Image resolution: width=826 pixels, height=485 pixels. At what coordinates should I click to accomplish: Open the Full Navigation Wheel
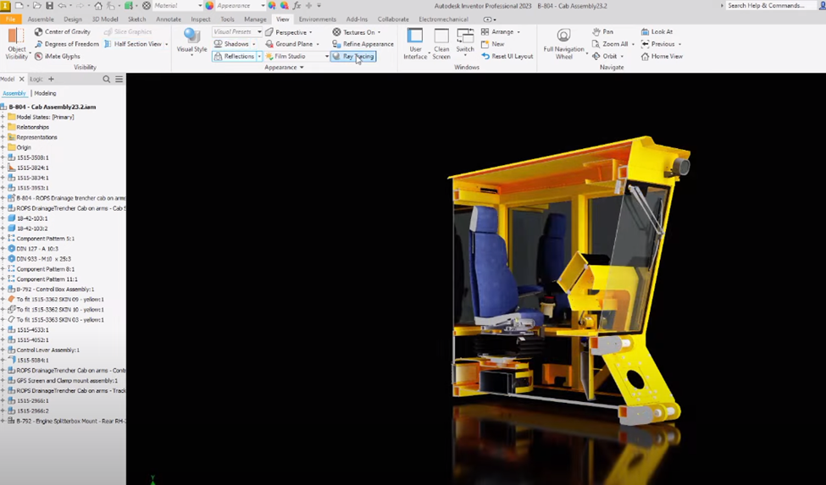(563, 44)
